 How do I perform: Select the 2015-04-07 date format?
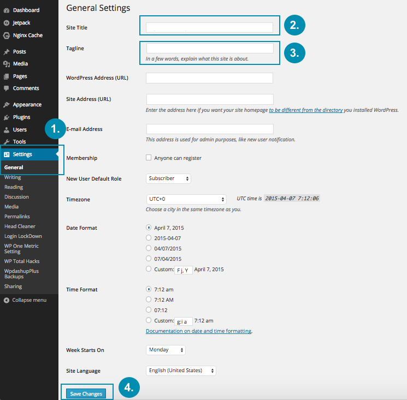pos(149,238)
